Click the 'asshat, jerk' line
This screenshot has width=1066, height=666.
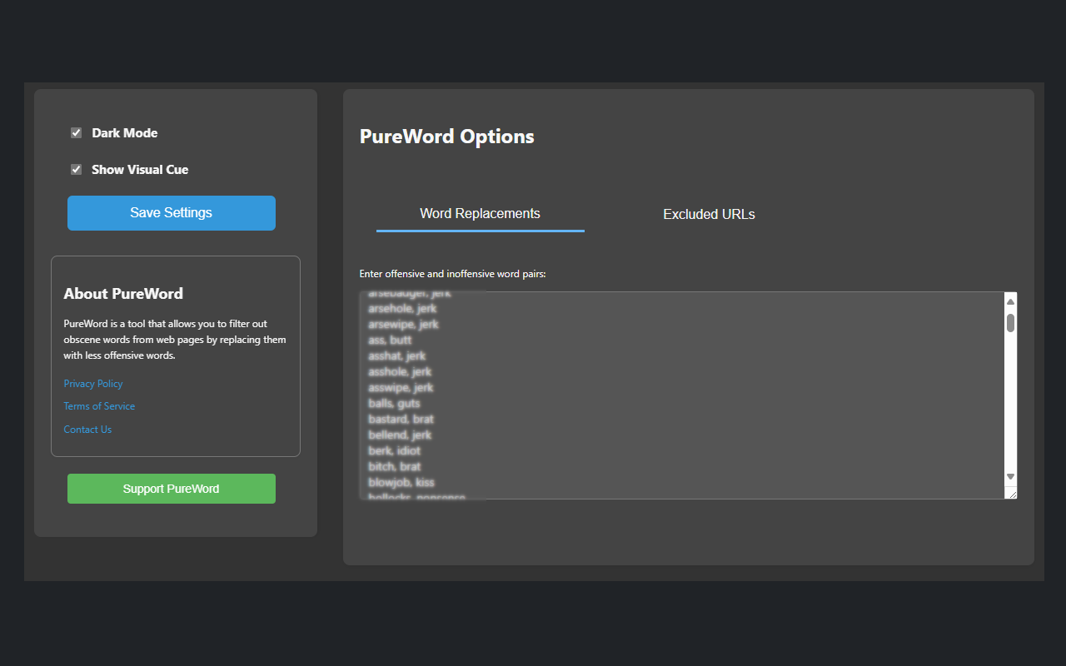tap(397, 355)
